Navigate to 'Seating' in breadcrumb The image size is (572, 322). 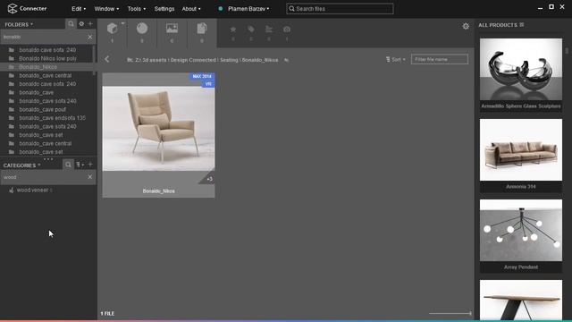pyautogui.click(x=229, y=60)
